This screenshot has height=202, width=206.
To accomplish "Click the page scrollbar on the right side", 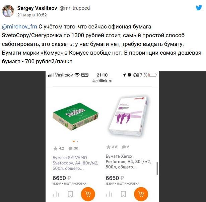I will click(157, 169).
